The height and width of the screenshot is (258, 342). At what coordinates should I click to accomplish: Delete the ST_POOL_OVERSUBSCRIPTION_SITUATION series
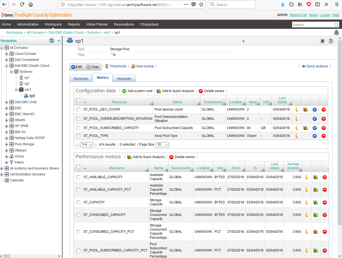pyautogui.click(x=324, y=119)
